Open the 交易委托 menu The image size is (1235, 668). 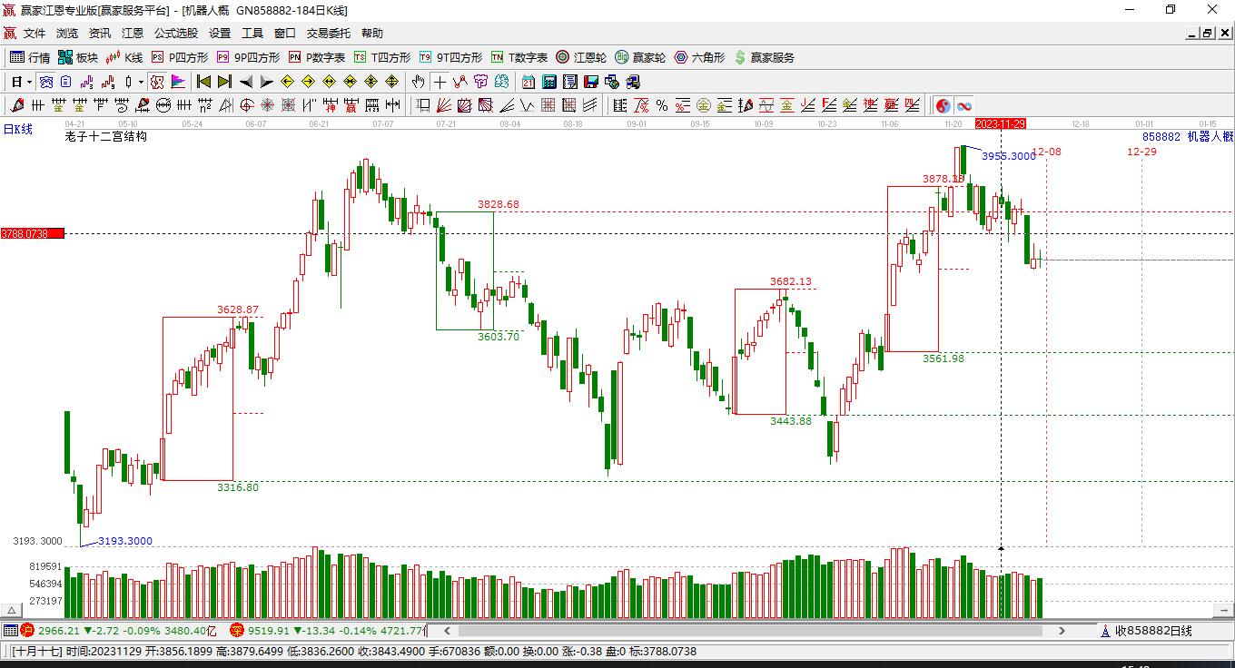(329, 34)
